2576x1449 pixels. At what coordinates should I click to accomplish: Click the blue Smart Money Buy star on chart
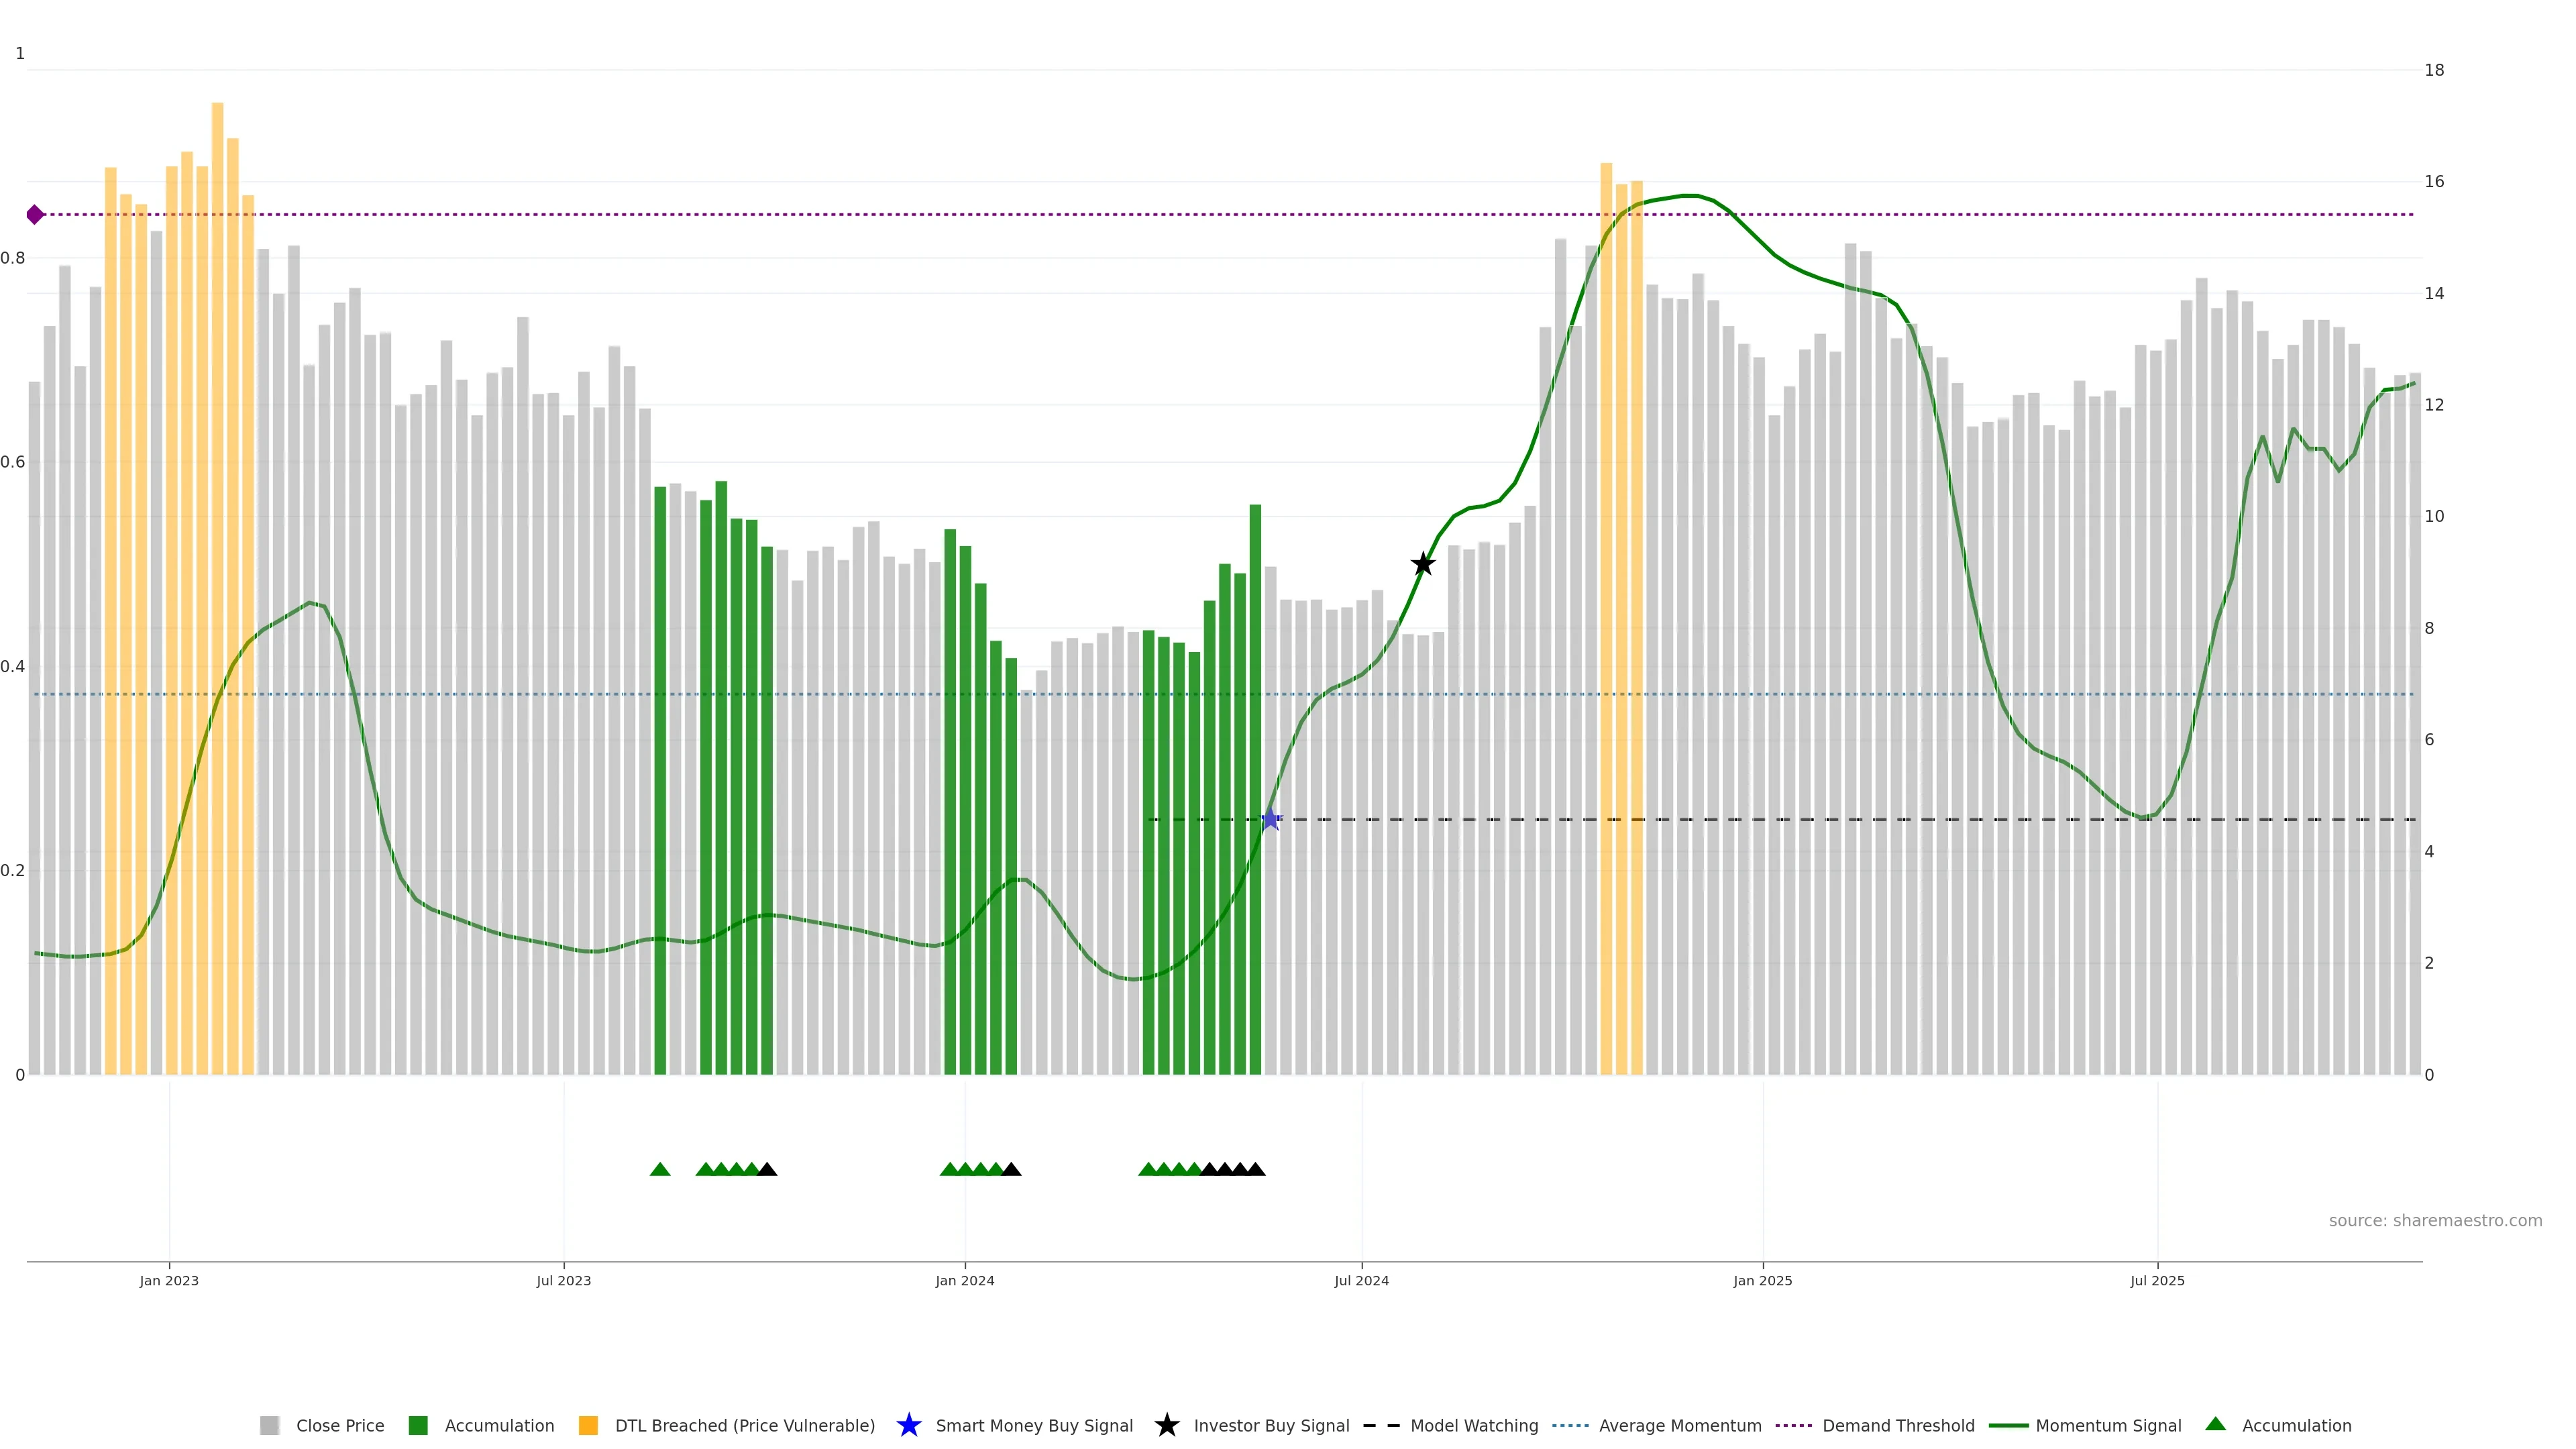(1270, 820)
